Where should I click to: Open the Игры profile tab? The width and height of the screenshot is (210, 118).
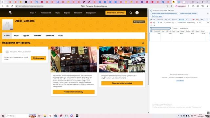point(16,36)
